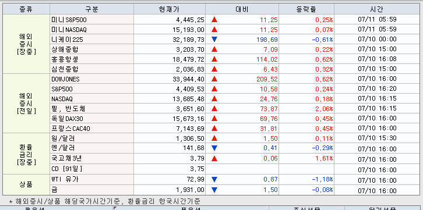Screen dimensions: 423x210
Task: Click the red up arrow for 국고채3년
Action: pos(214,158)
